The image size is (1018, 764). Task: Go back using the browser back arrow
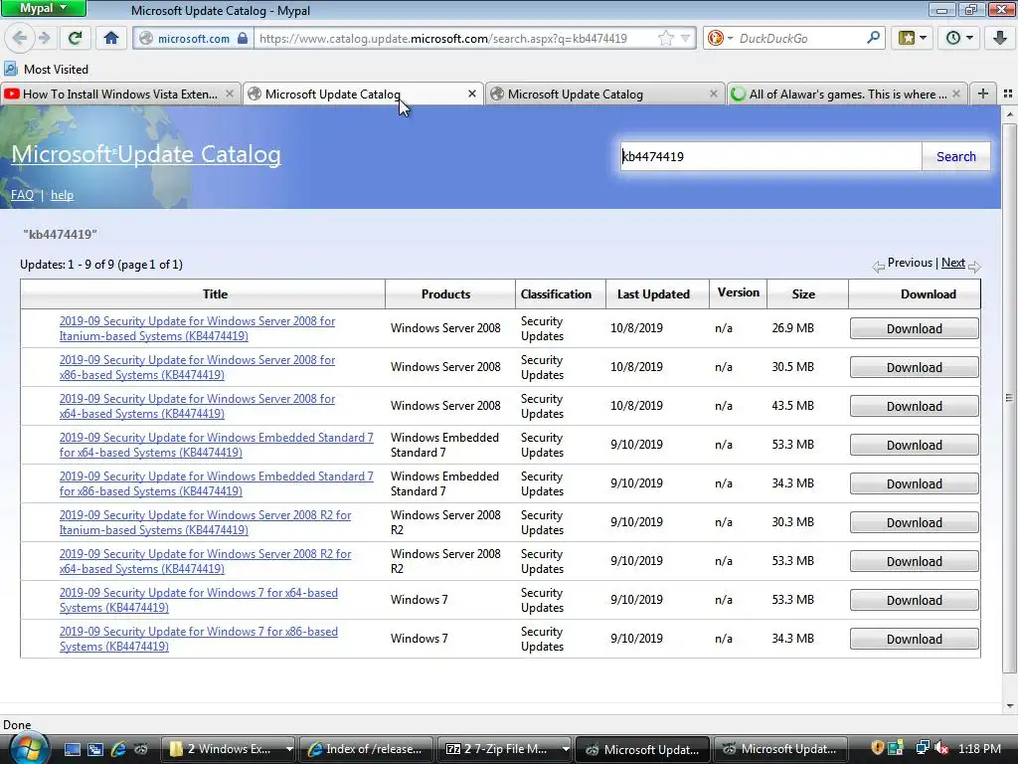coord(20,38)
